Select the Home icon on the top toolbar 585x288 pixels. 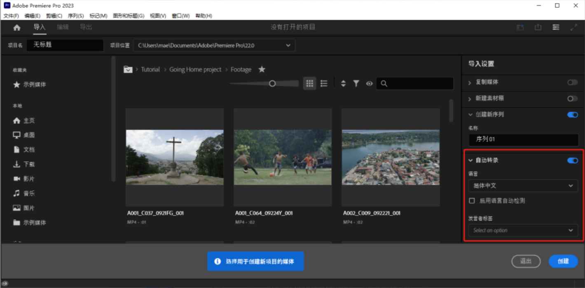coord(16,27)
